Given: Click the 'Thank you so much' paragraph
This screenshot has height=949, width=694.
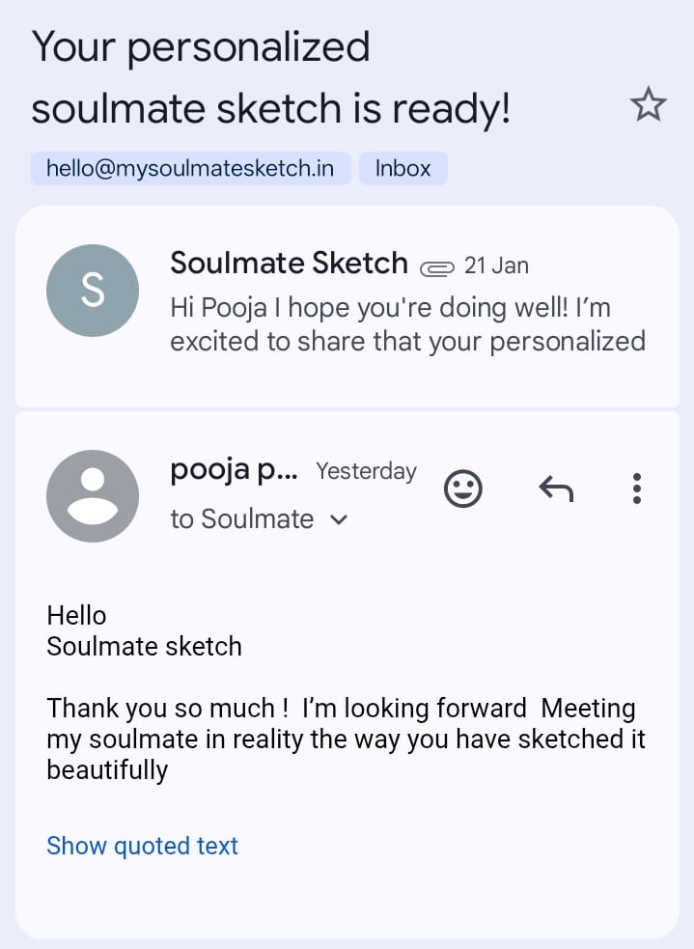Looking at the screenshot, I should (x=345, y=739).
